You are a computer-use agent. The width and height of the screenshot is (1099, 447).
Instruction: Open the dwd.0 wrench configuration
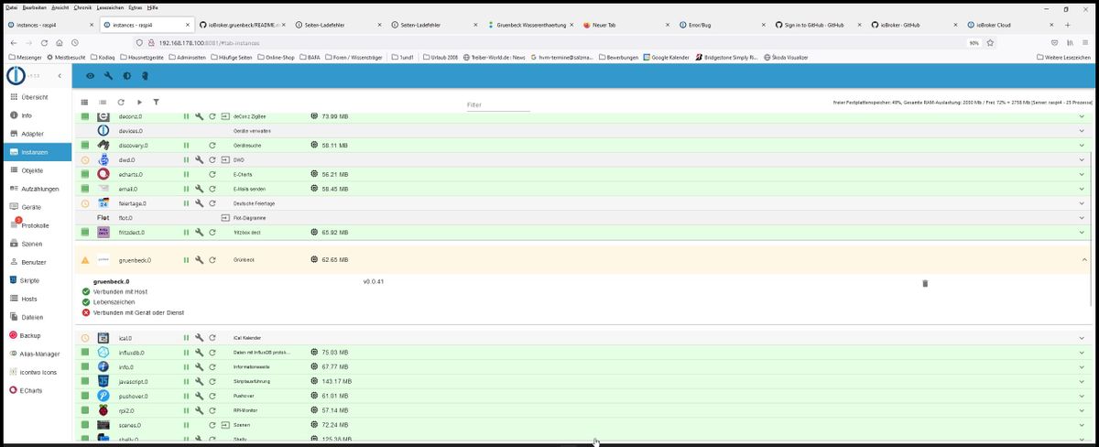pyautogui.click(x=200, y=159)
